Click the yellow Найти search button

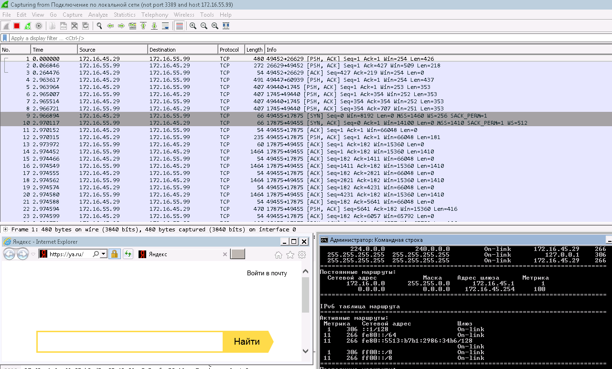(247, 342)
